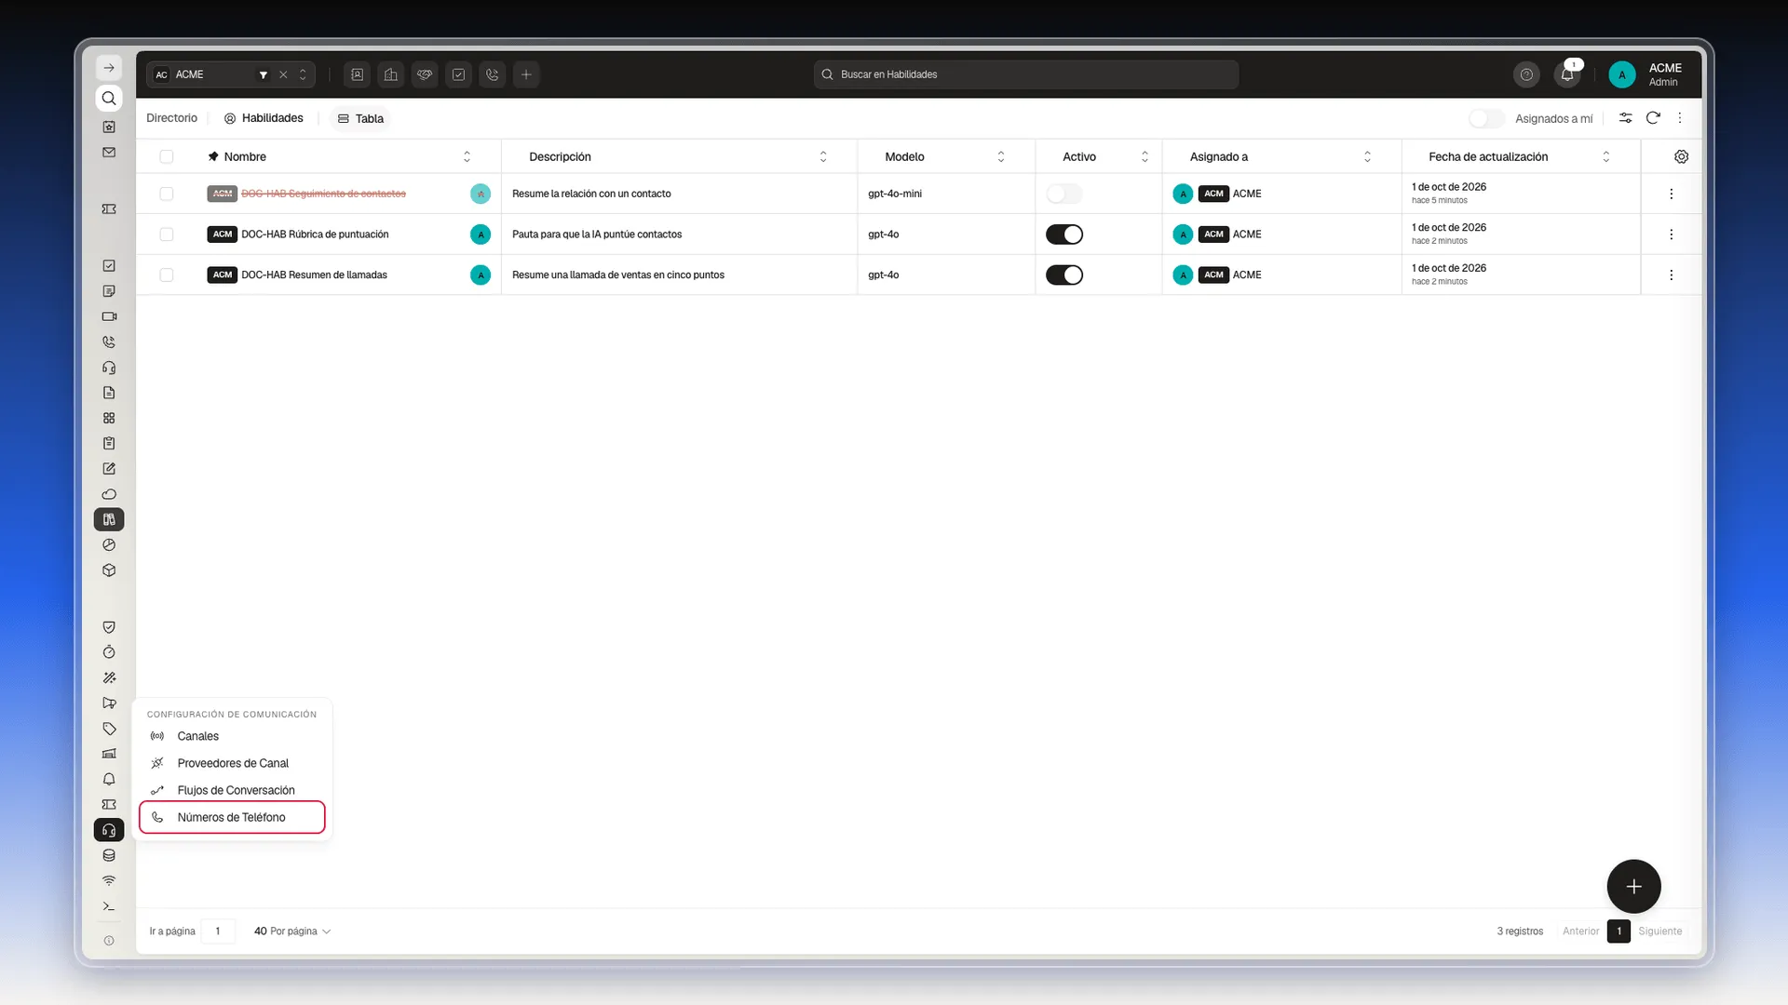
Task: Open the notifications bell in top bar
Action: (1567, 74)
